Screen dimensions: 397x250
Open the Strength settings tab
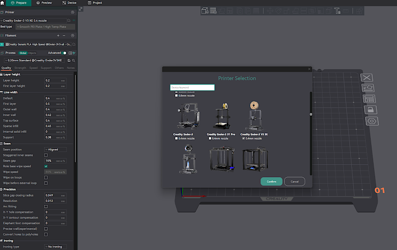point(20,68)
